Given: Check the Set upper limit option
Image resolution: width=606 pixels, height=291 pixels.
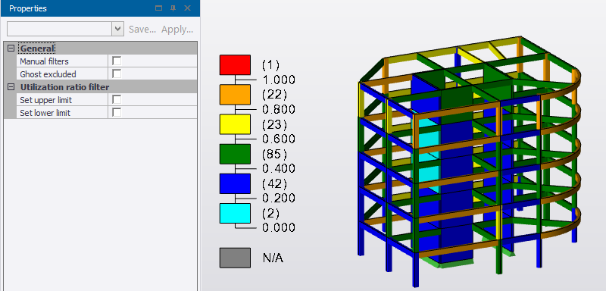Looking at the screenshot, I should tap(117, 100).
